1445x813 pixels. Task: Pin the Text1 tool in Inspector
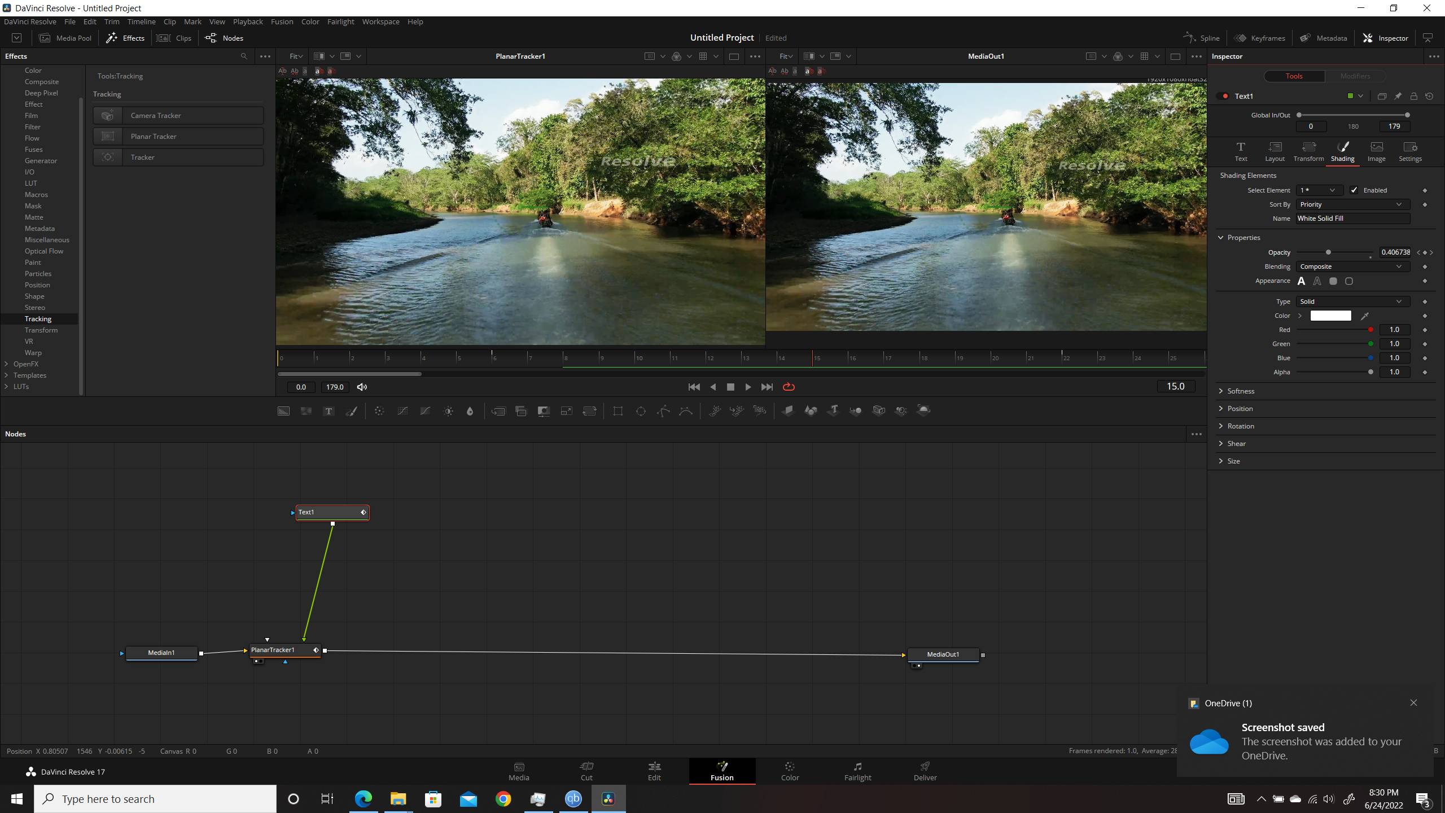(x=1398, y=96)
